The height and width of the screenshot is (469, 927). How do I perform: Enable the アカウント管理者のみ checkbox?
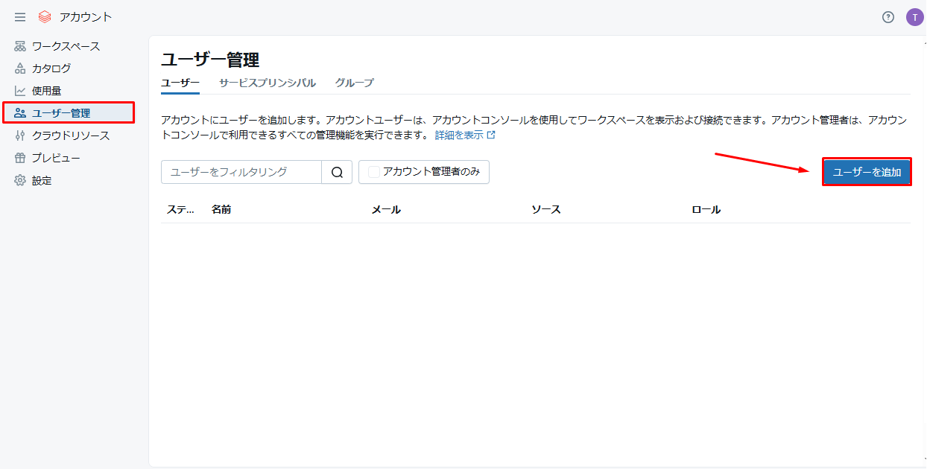pyautogui.click(x=374, y=172)
